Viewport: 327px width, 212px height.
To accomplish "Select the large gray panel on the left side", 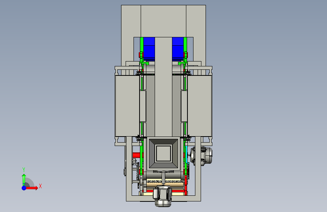I will click(x=127, y=106).
